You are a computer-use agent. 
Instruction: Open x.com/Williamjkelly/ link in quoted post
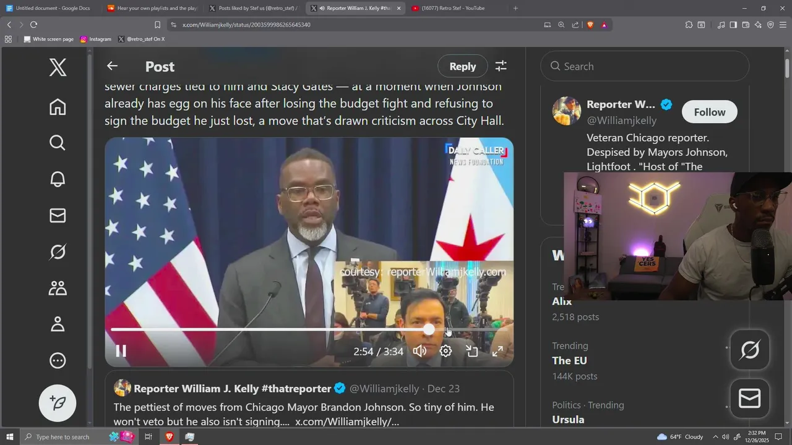coord(347,422)
